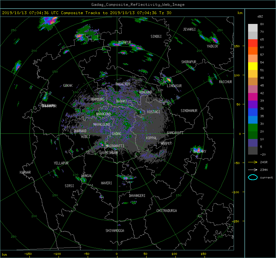The height and width of the screenshot is (258, 276).
Task: Click the SIRSI city label
Action: (x=69, y=186)
